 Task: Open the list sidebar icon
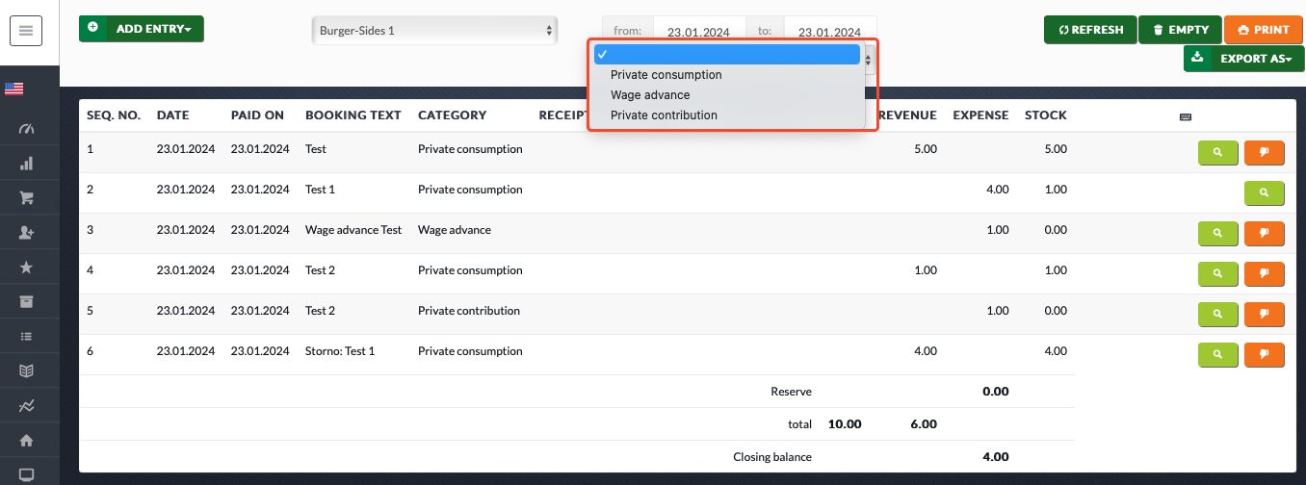click(26, 337)
